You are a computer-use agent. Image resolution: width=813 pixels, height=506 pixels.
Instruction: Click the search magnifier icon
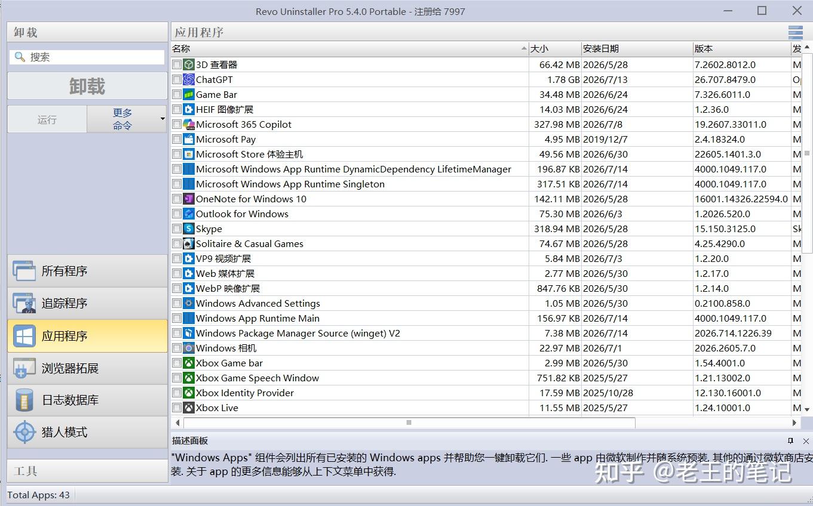point(20,57)
